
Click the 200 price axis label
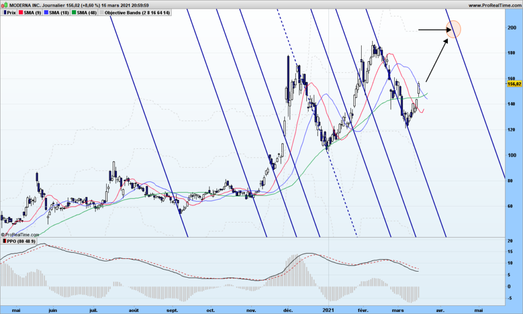click(512, 28)
